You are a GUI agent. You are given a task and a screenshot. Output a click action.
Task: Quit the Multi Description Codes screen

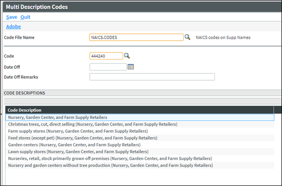(25, 17)
